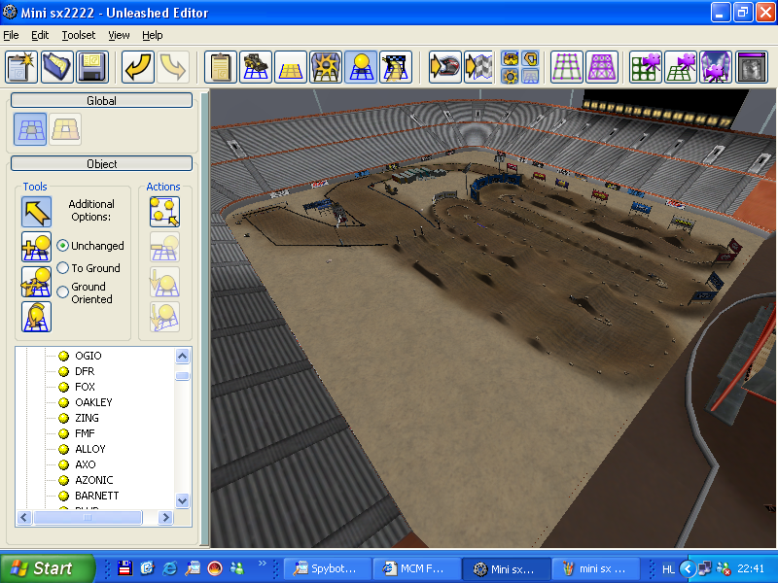
Task: Choose the add object tool with plus sign
Action: coord(37,247)
